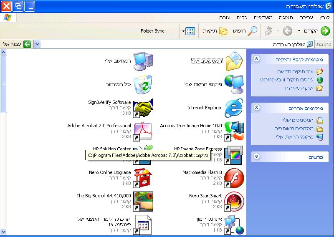Click the vertical scrollbar thumb
Image resolution: width=334 pixels, height=237 pixels.
(3, 84)
